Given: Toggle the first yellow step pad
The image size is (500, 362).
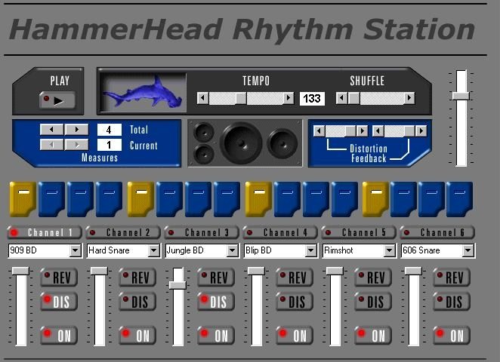Looking at the screenshot, I should [23, 199].
